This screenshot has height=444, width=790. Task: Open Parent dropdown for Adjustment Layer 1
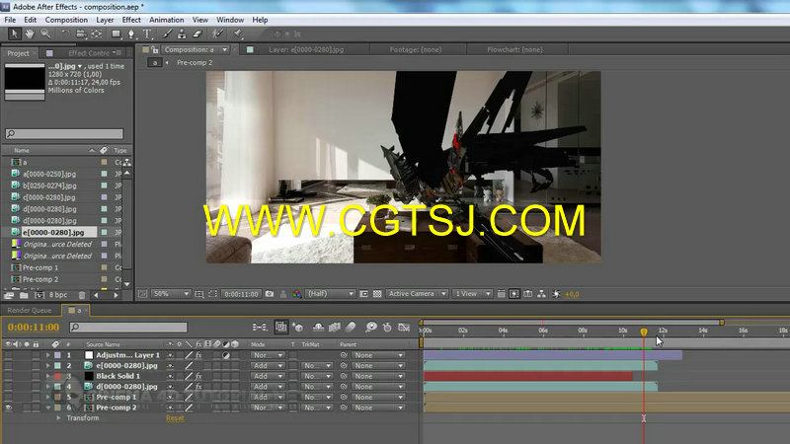[x=378, y=355]
